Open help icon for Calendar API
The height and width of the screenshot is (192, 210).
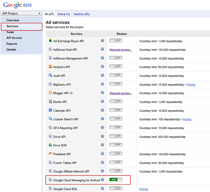(x=102, y=110)
